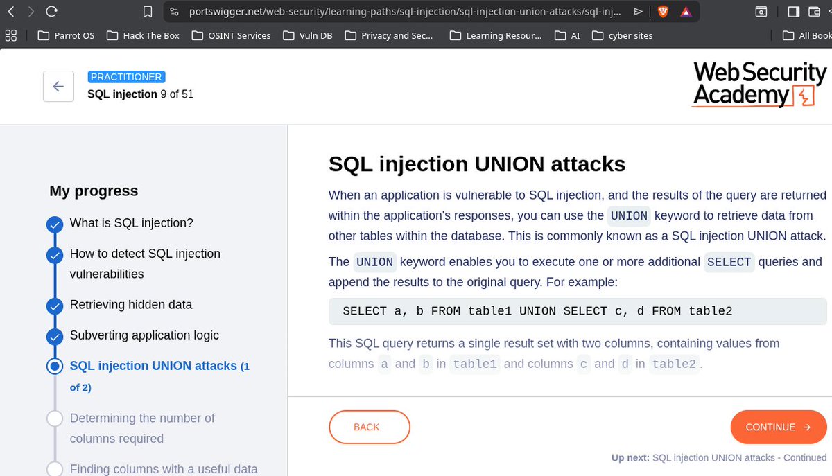This screenshot has height=476, width=832.
Task: Open Subverting application logic step
Action: pyautogui.click(x=144, y=335)
